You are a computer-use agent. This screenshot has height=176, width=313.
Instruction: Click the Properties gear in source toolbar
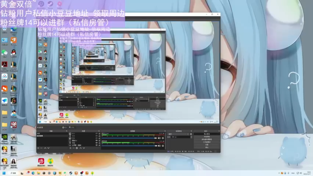pos(64,128)
